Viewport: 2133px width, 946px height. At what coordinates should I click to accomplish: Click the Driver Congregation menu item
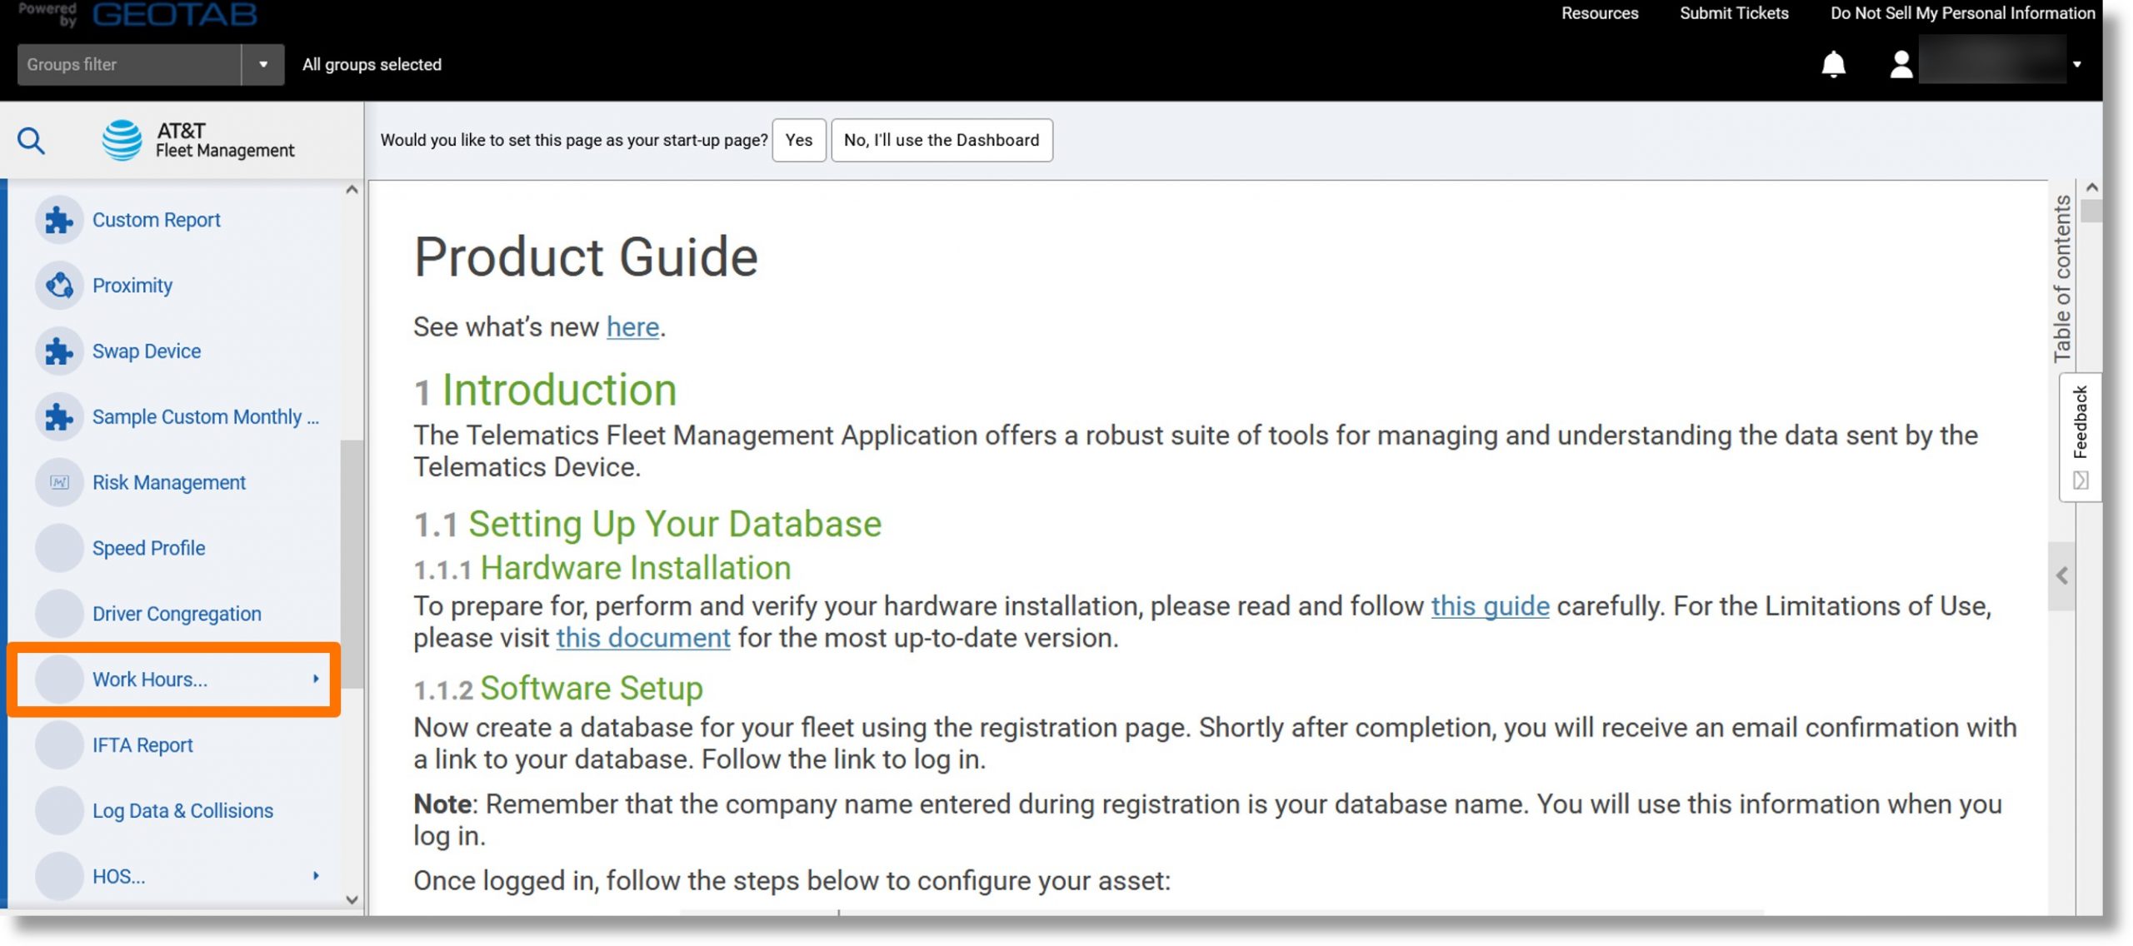pos(177,613)
